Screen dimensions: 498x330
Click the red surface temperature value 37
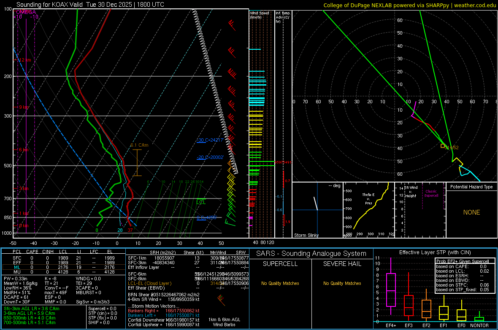[130, 230]
